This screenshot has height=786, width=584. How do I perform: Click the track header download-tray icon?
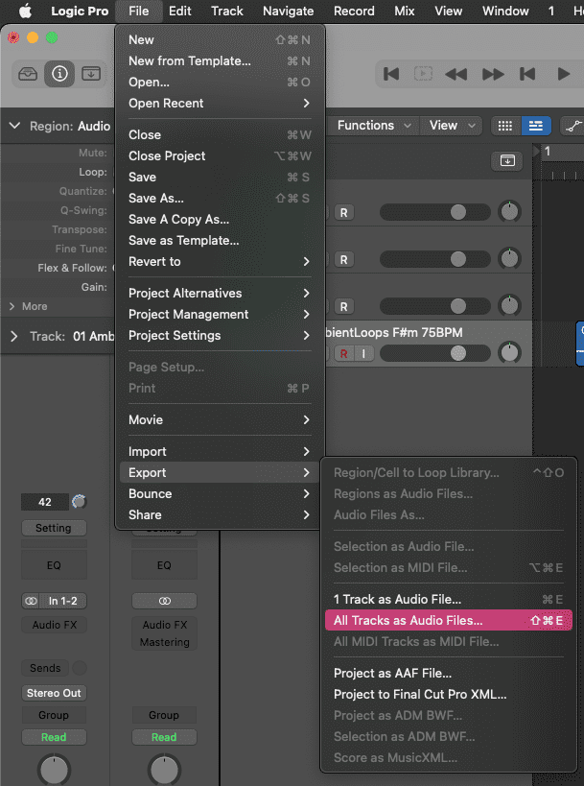pyautogui.click(x=507, y=161)
